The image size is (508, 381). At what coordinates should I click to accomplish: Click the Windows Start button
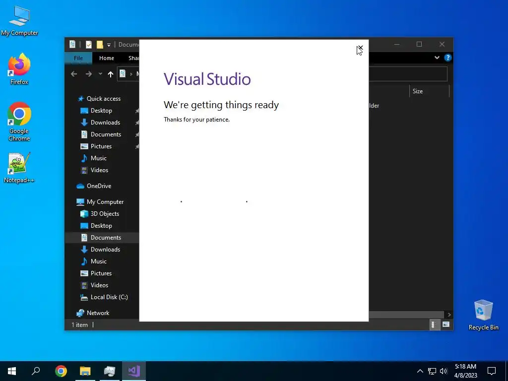click(12, 371)
